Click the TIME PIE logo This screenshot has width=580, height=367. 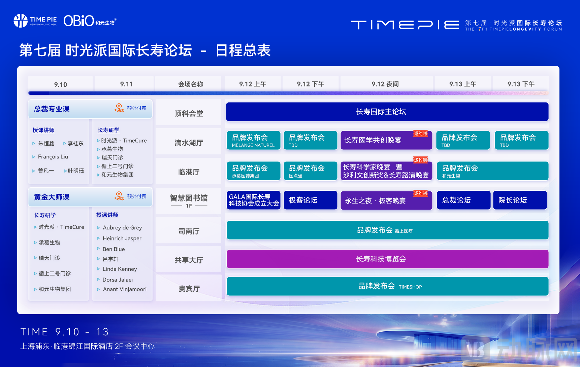[35, 21]
